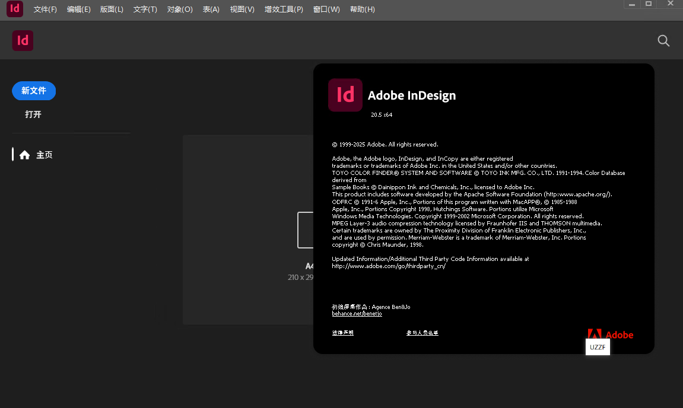Open the 增效工具 menu
The height and width of the screenshot is (408, 683).
point(284,9)
